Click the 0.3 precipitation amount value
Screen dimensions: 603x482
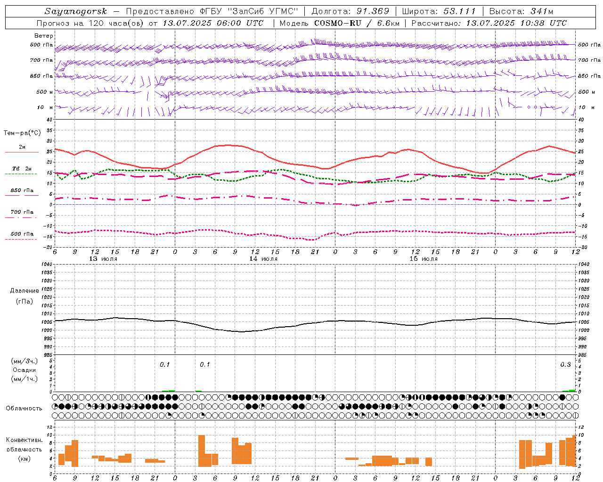tap(565, 365)
